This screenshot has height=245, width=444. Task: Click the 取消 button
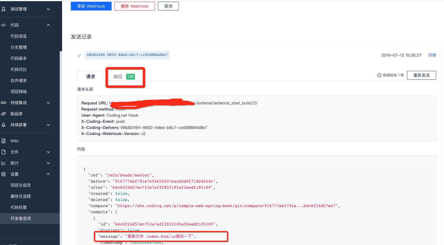(x=168, y=6)
